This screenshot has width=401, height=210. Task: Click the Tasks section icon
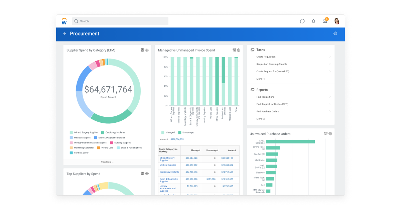point(252,49)
